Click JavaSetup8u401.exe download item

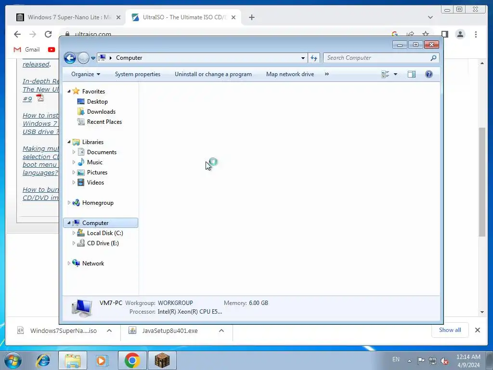pyautogui.click(x=170, y=330)
